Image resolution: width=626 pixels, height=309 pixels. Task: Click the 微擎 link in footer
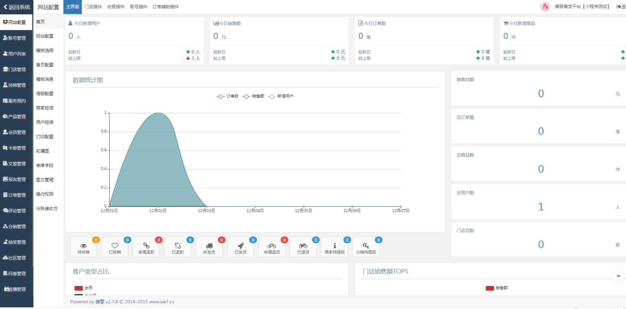100,302
